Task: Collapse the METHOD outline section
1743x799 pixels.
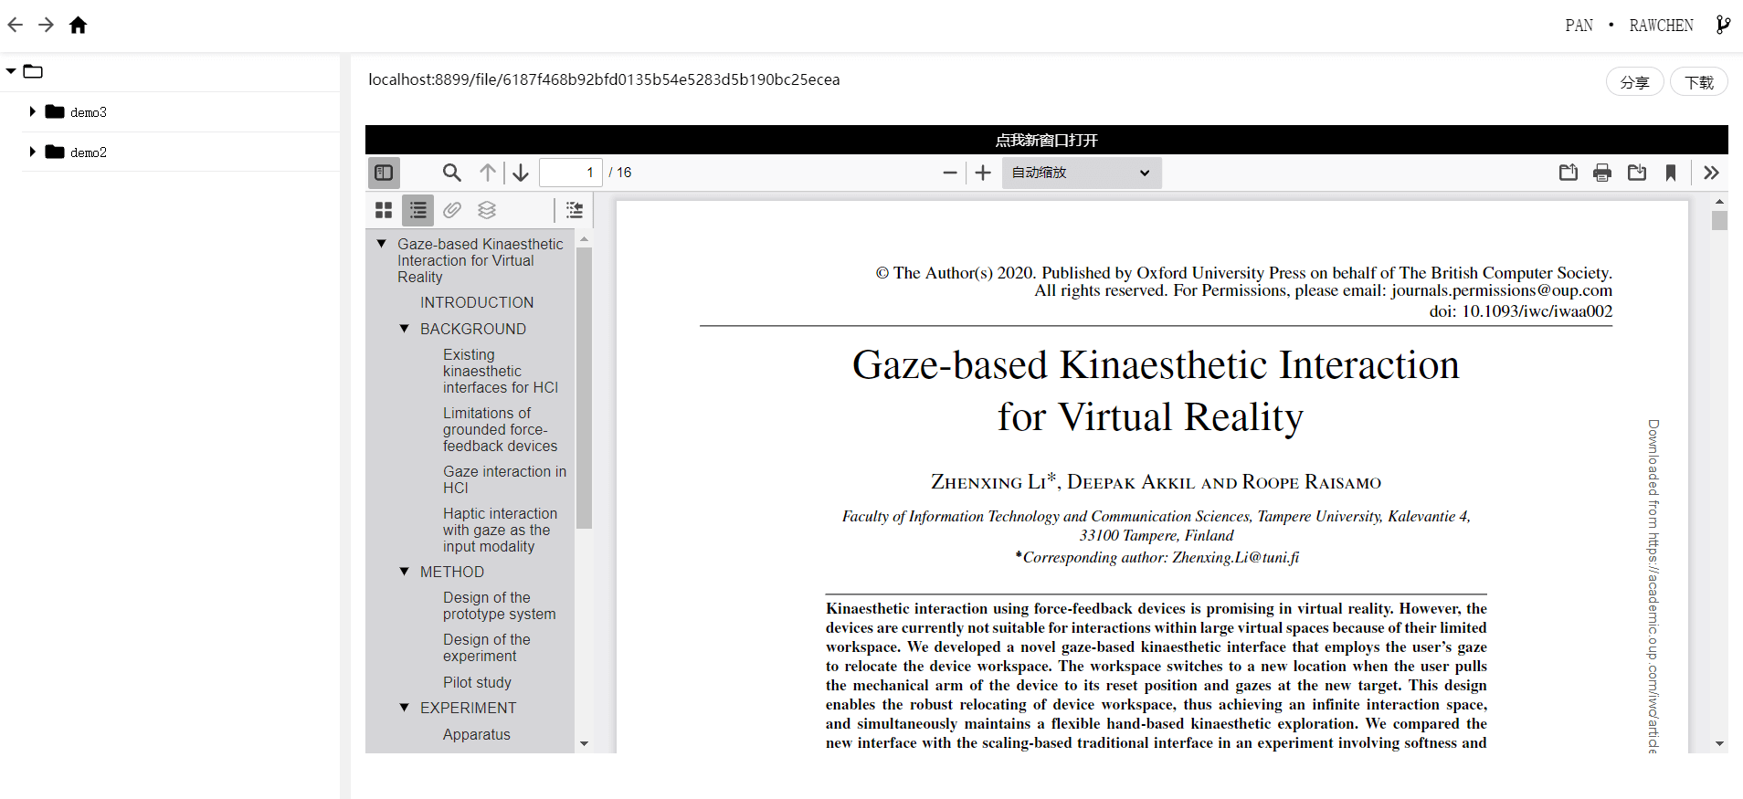Action: [405, 571]
